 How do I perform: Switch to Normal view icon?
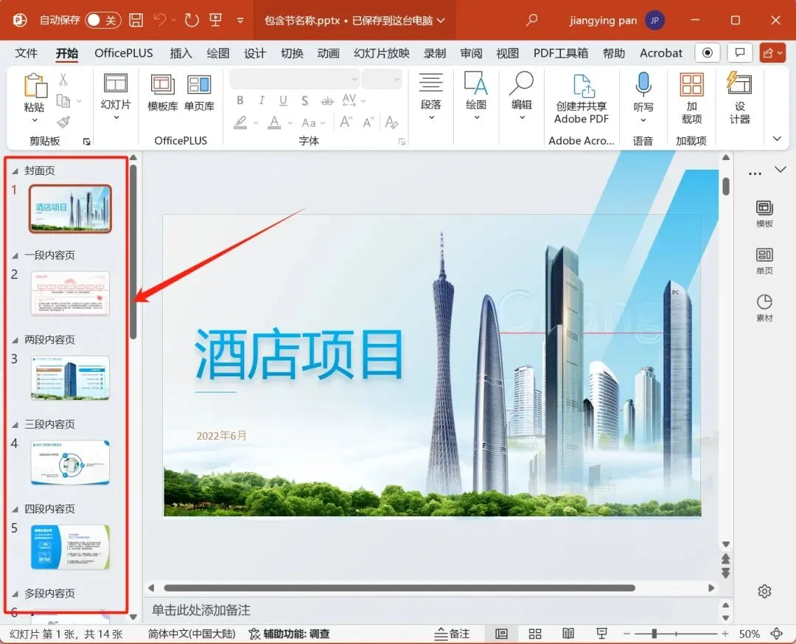coord(502,634)
